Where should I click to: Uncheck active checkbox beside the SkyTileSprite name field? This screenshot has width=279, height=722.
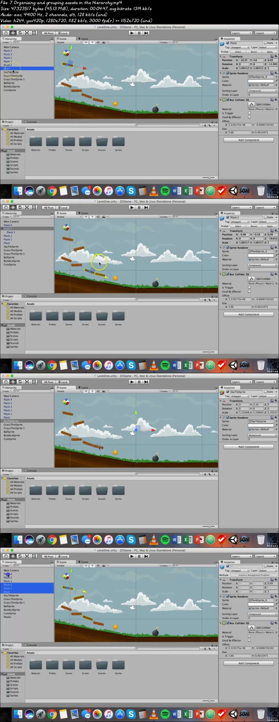228,392
